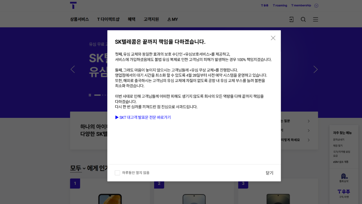Go to next banner slide arrow
This screenshot has width=362, height=204.
tap(316, 69)
